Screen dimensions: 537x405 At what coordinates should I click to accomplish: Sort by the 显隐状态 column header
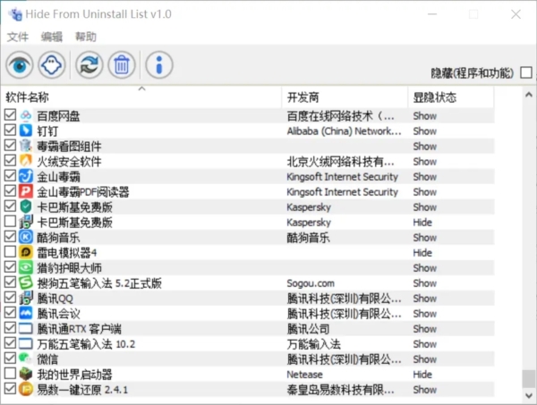(451, 97)
